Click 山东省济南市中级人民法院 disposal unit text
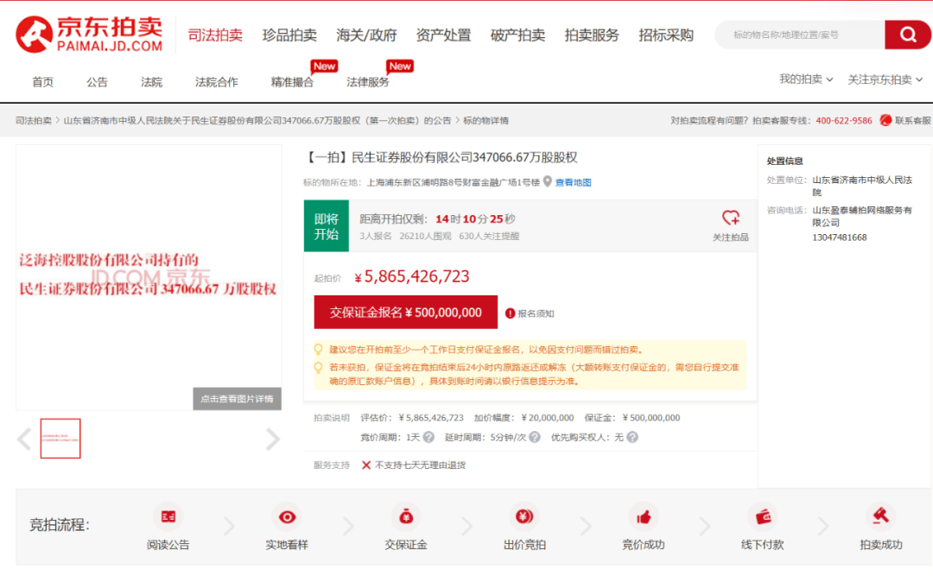This screenshot has width=933, height=576. coord(862,186)
